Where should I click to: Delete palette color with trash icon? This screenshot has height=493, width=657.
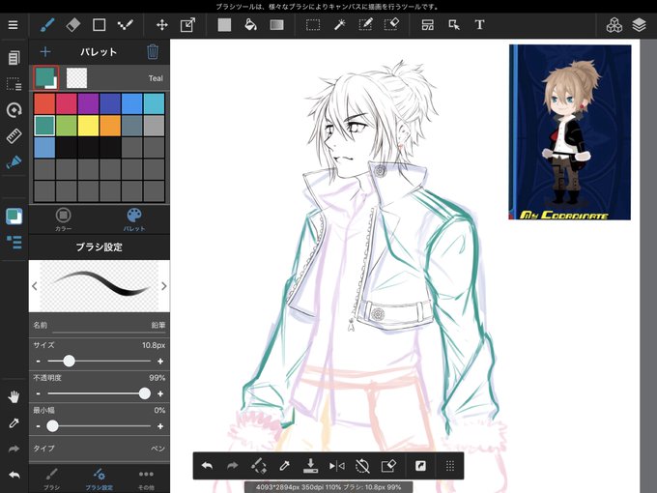coord(153,52)
